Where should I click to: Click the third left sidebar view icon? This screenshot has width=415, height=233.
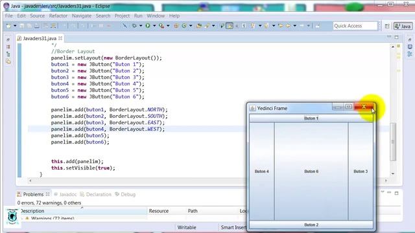click(x=8, y=54)
